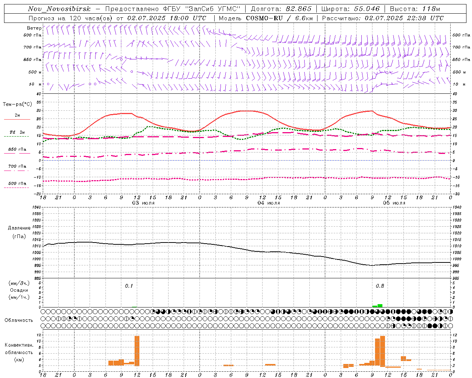The width and height of the screenshot is (472, 378).
Task: Click the '0.1' precipitation amount value
Action: [x=129, y=286]
